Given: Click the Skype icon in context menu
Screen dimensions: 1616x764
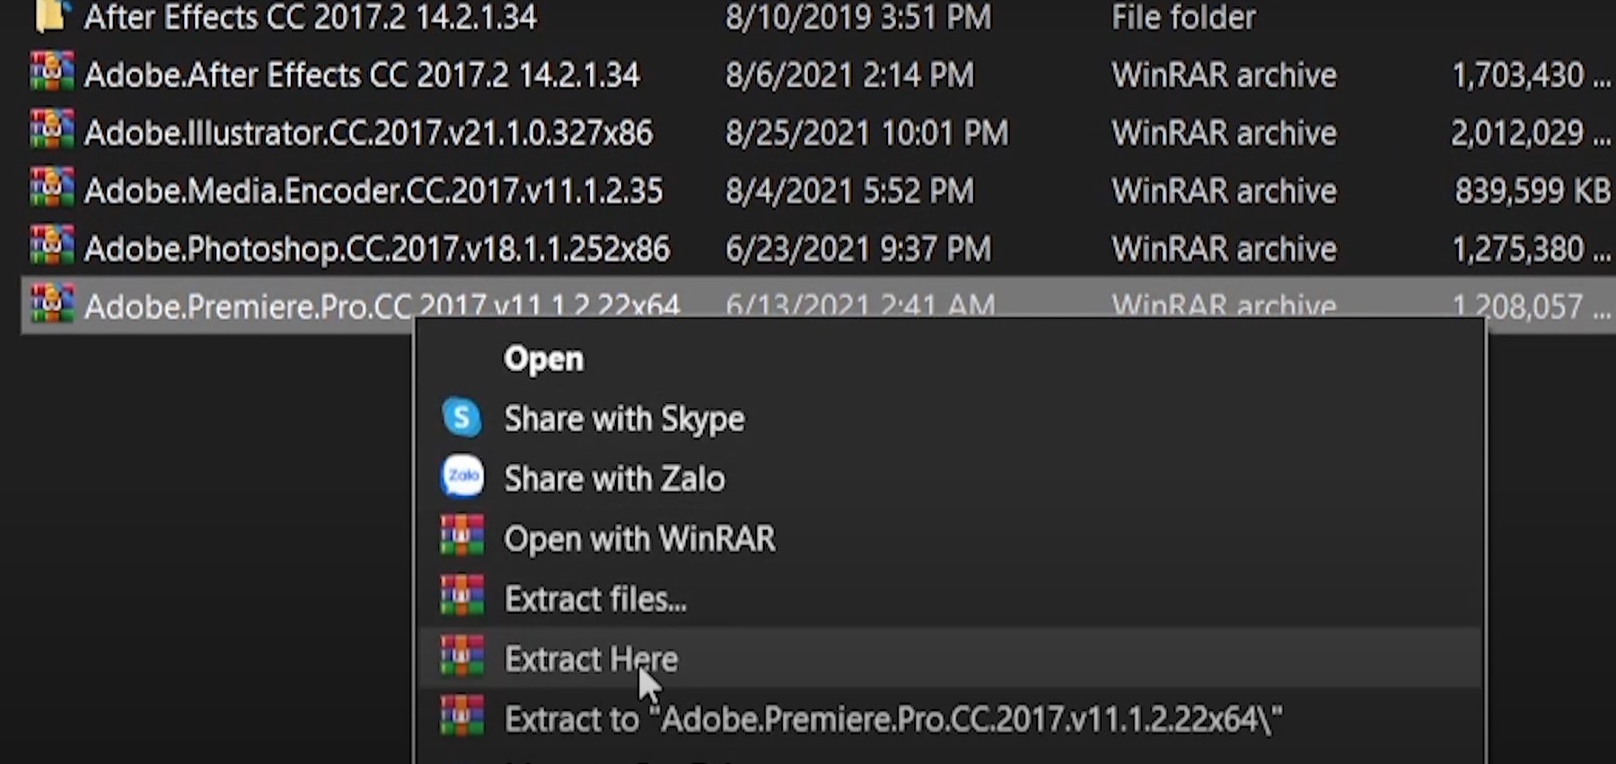Looking at the screenshot, I should click(x=461, y=417).
